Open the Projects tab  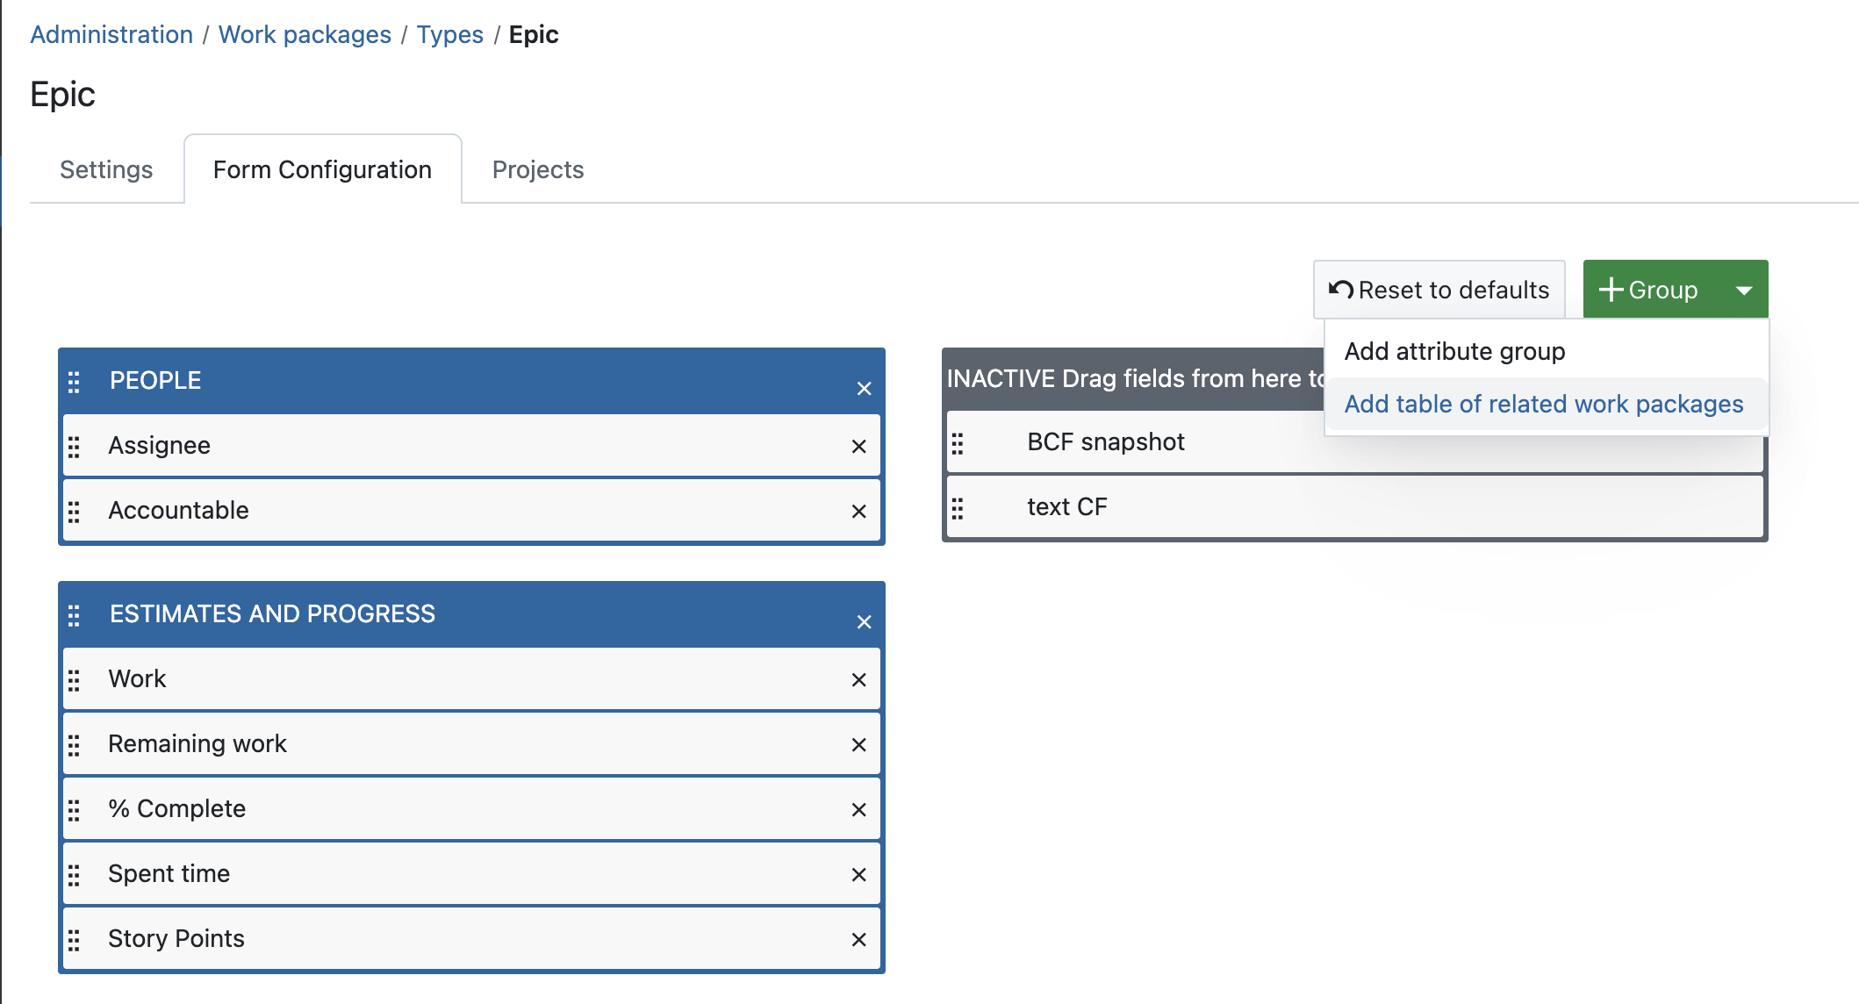pos(538,169)
